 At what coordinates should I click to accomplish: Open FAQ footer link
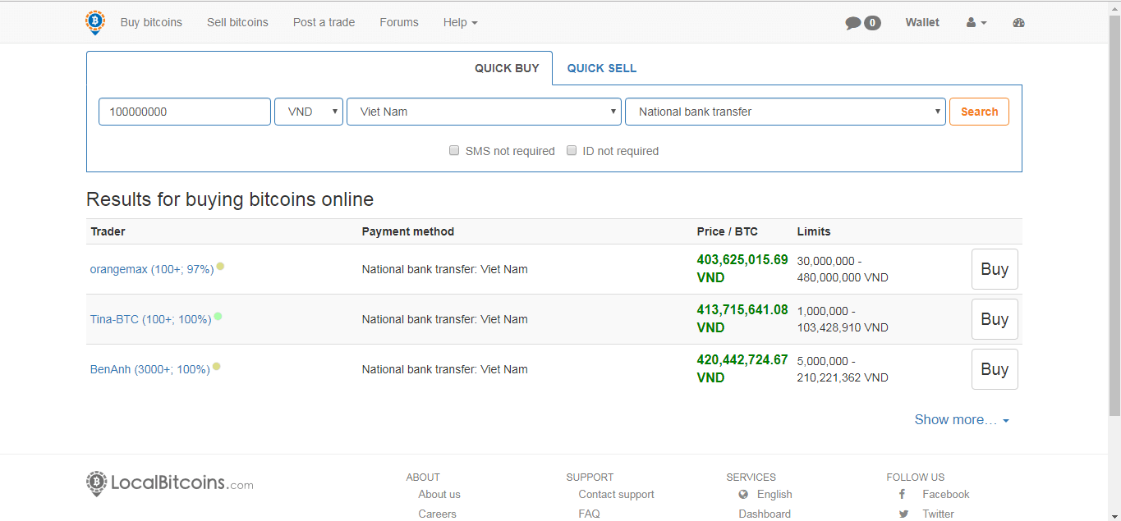(589, 514)
